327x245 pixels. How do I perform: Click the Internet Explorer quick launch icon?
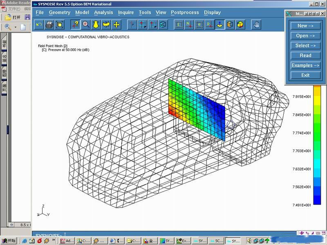click(25, 241)
